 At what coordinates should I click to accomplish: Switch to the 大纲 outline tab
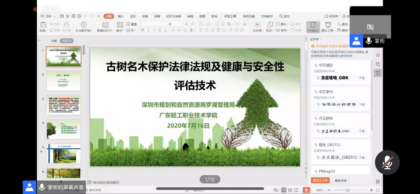[x=54, y=41]
